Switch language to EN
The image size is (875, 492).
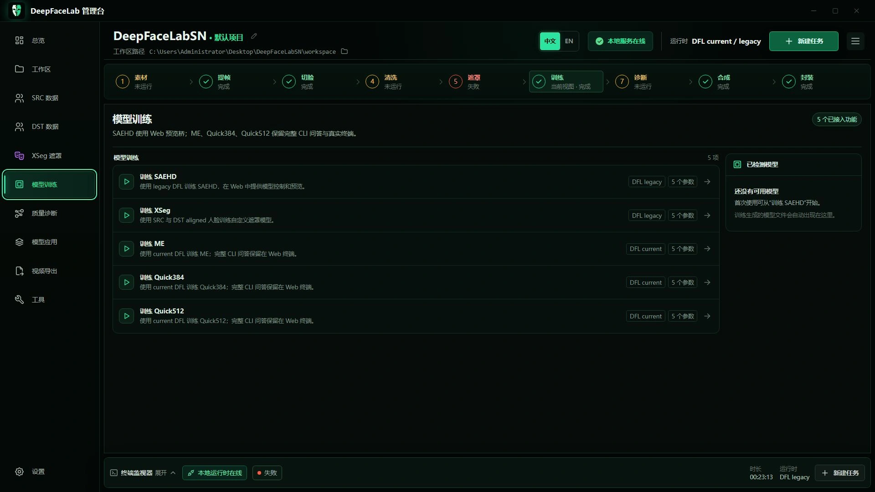pos(569,41)
